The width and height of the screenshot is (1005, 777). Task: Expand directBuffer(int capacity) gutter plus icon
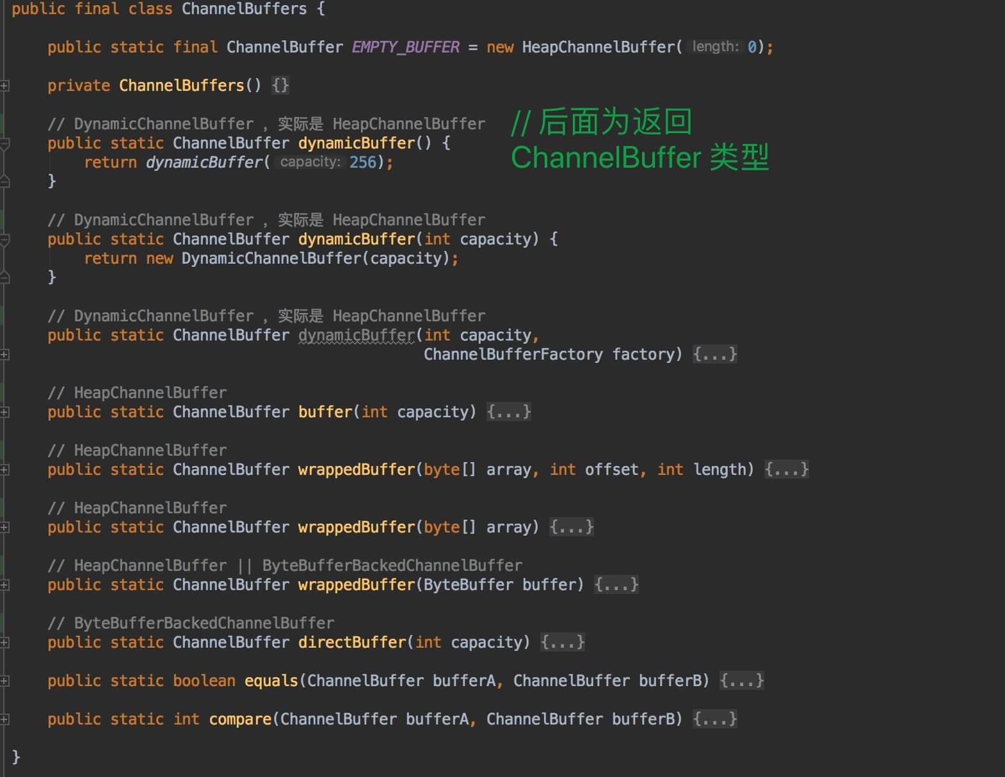click(4, 643)
